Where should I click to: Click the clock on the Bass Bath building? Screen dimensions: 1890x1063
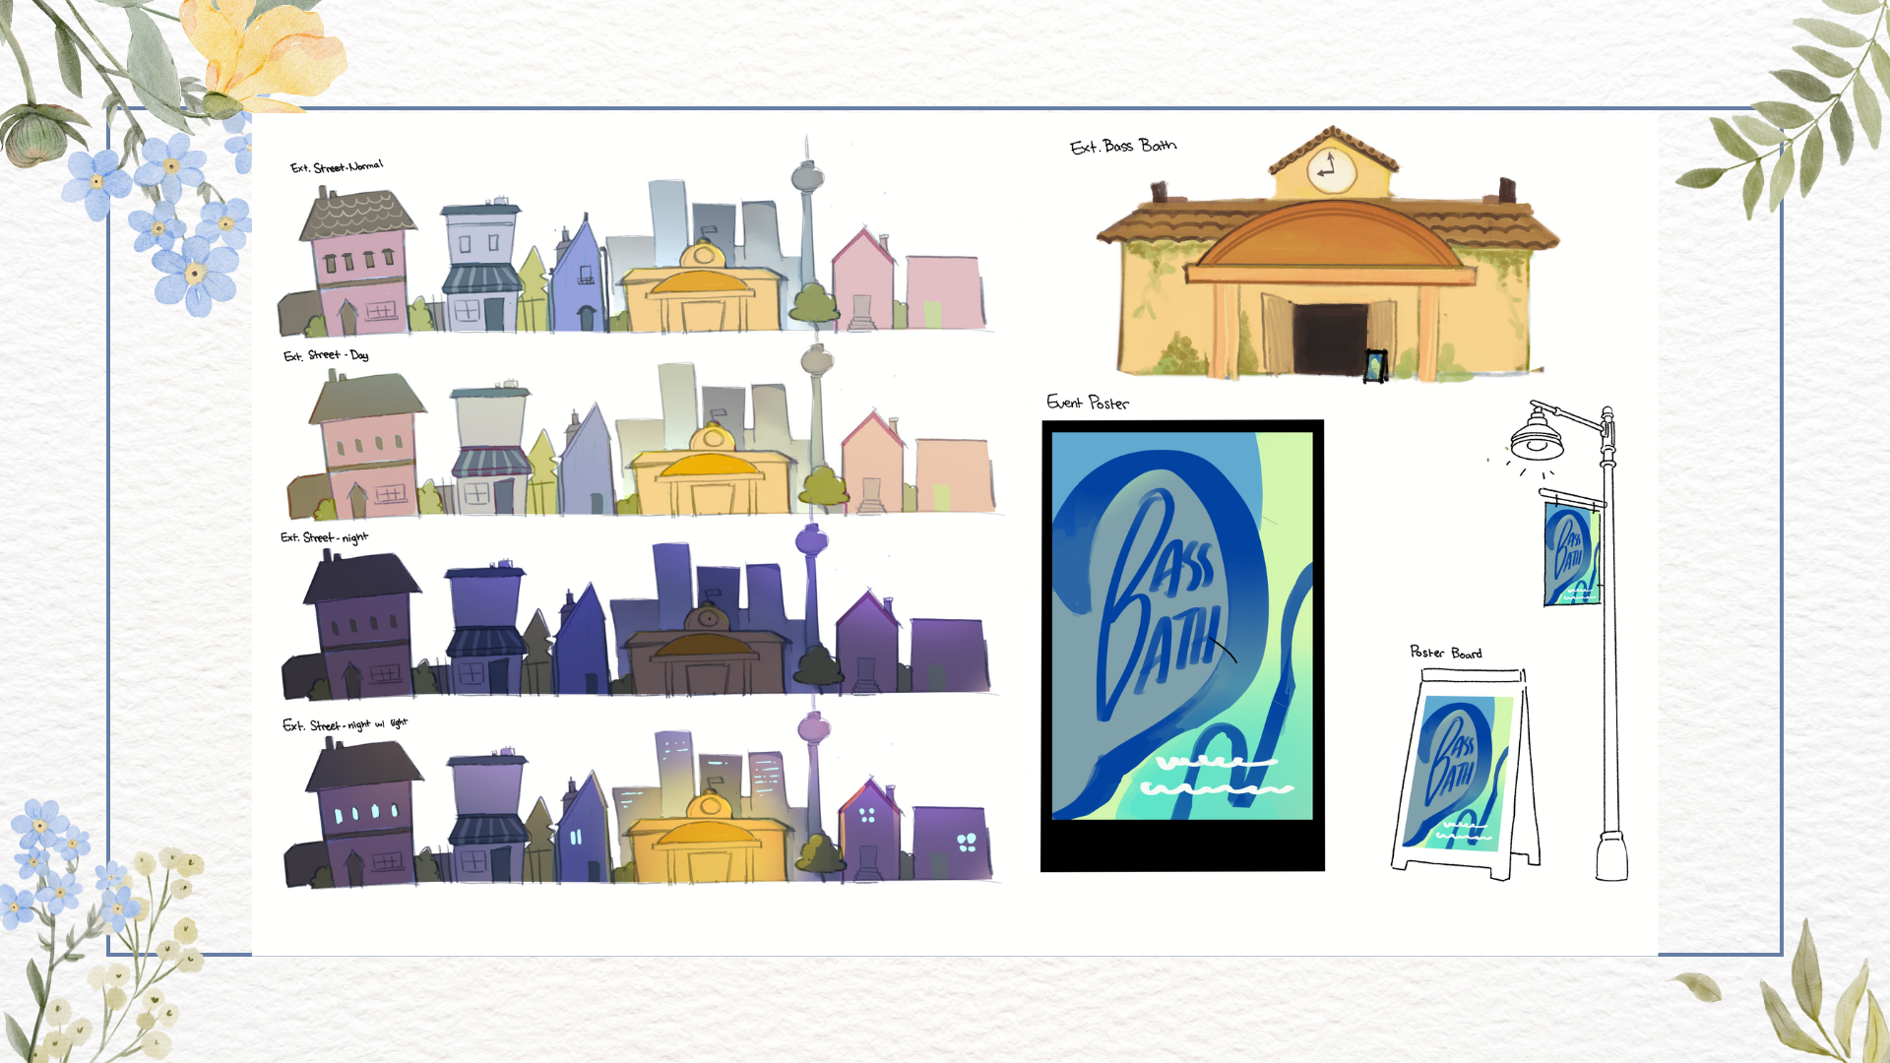[1331, 169]
